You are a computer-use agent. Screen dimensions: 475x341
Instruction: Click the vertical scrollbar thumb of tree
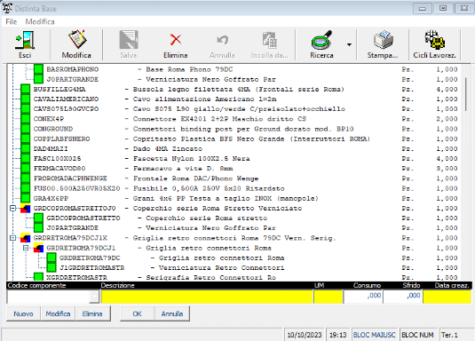tap(466, 94)
